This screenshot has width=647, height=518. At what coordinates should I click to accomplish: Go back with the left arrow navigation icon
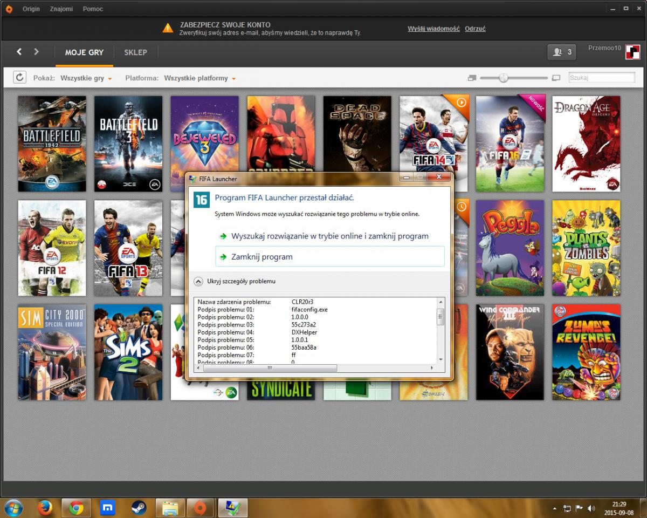click(19, 52)
